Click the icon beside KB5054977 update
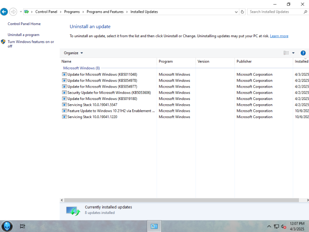309x232 pixels. click(x=64, y=86)
